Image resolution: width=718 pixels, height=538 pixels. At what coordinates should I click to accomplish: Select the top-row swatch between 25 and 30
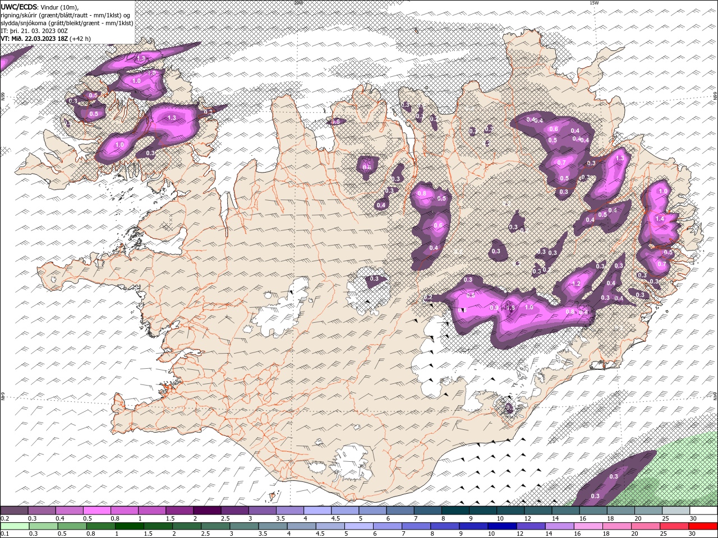tap(675, 511)
